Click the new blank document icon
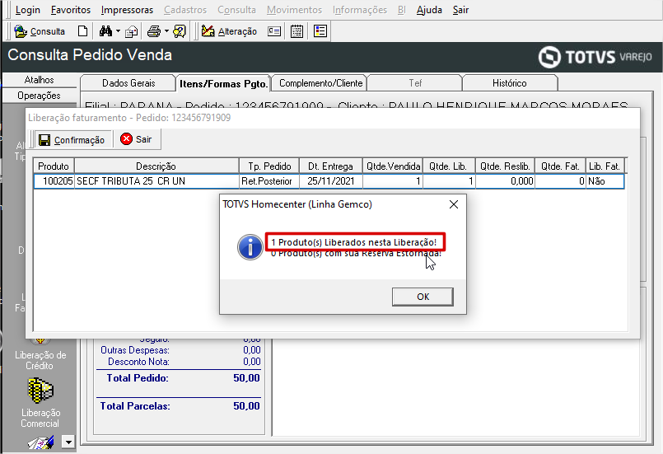 coord(83,31)
